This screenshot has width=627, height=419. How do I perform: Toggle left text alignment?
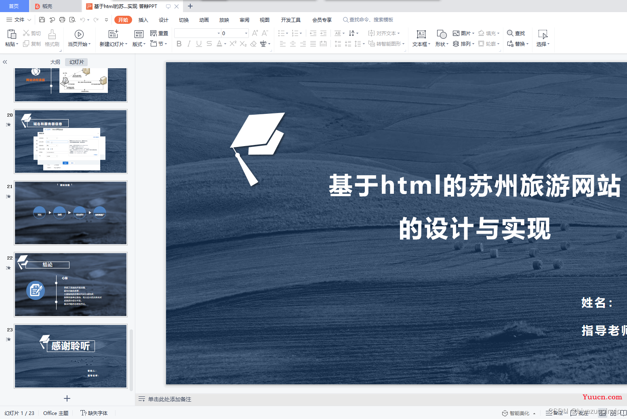[x=283, y=44]
